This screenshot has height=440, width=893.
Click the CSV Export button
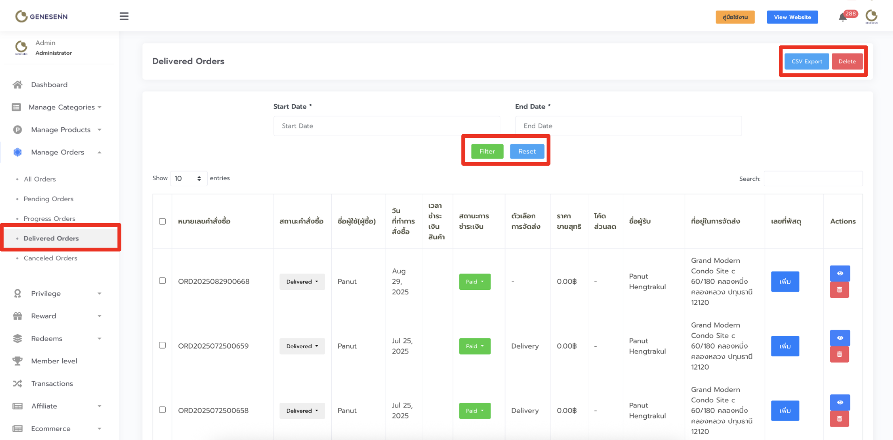point(806,62)
